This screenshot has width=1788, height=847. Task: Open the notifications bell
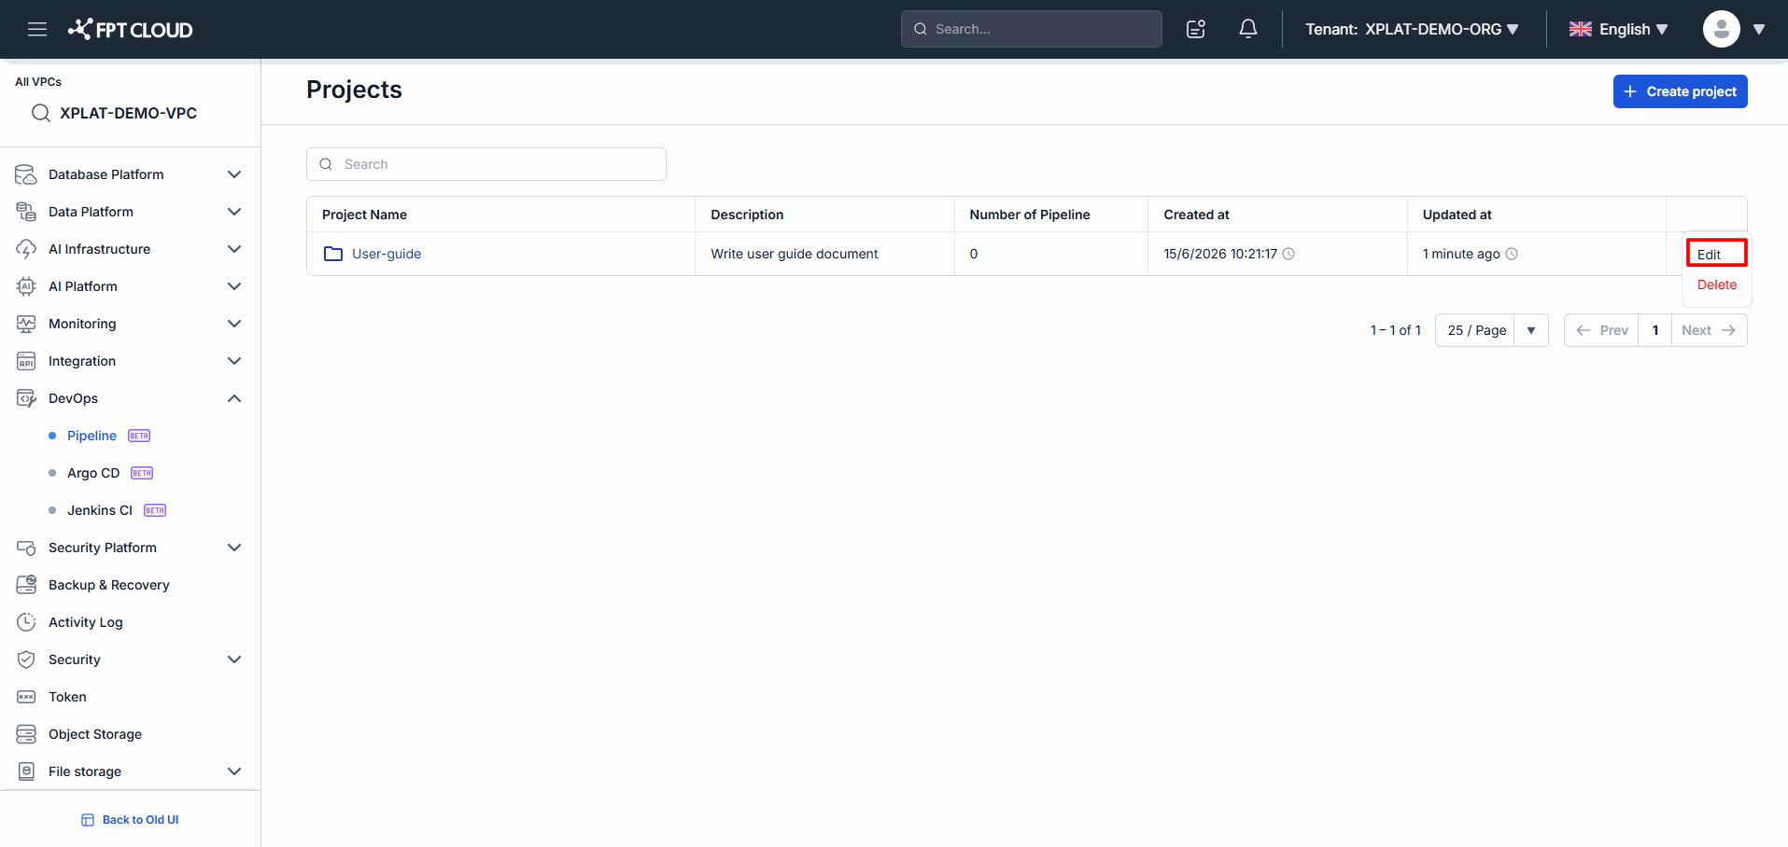1247,29
